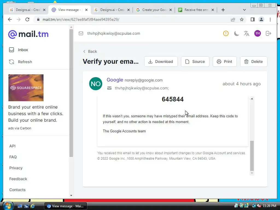Open Chrome three-dot menu
The image size is (280, 210).
(x=270, y=19)
